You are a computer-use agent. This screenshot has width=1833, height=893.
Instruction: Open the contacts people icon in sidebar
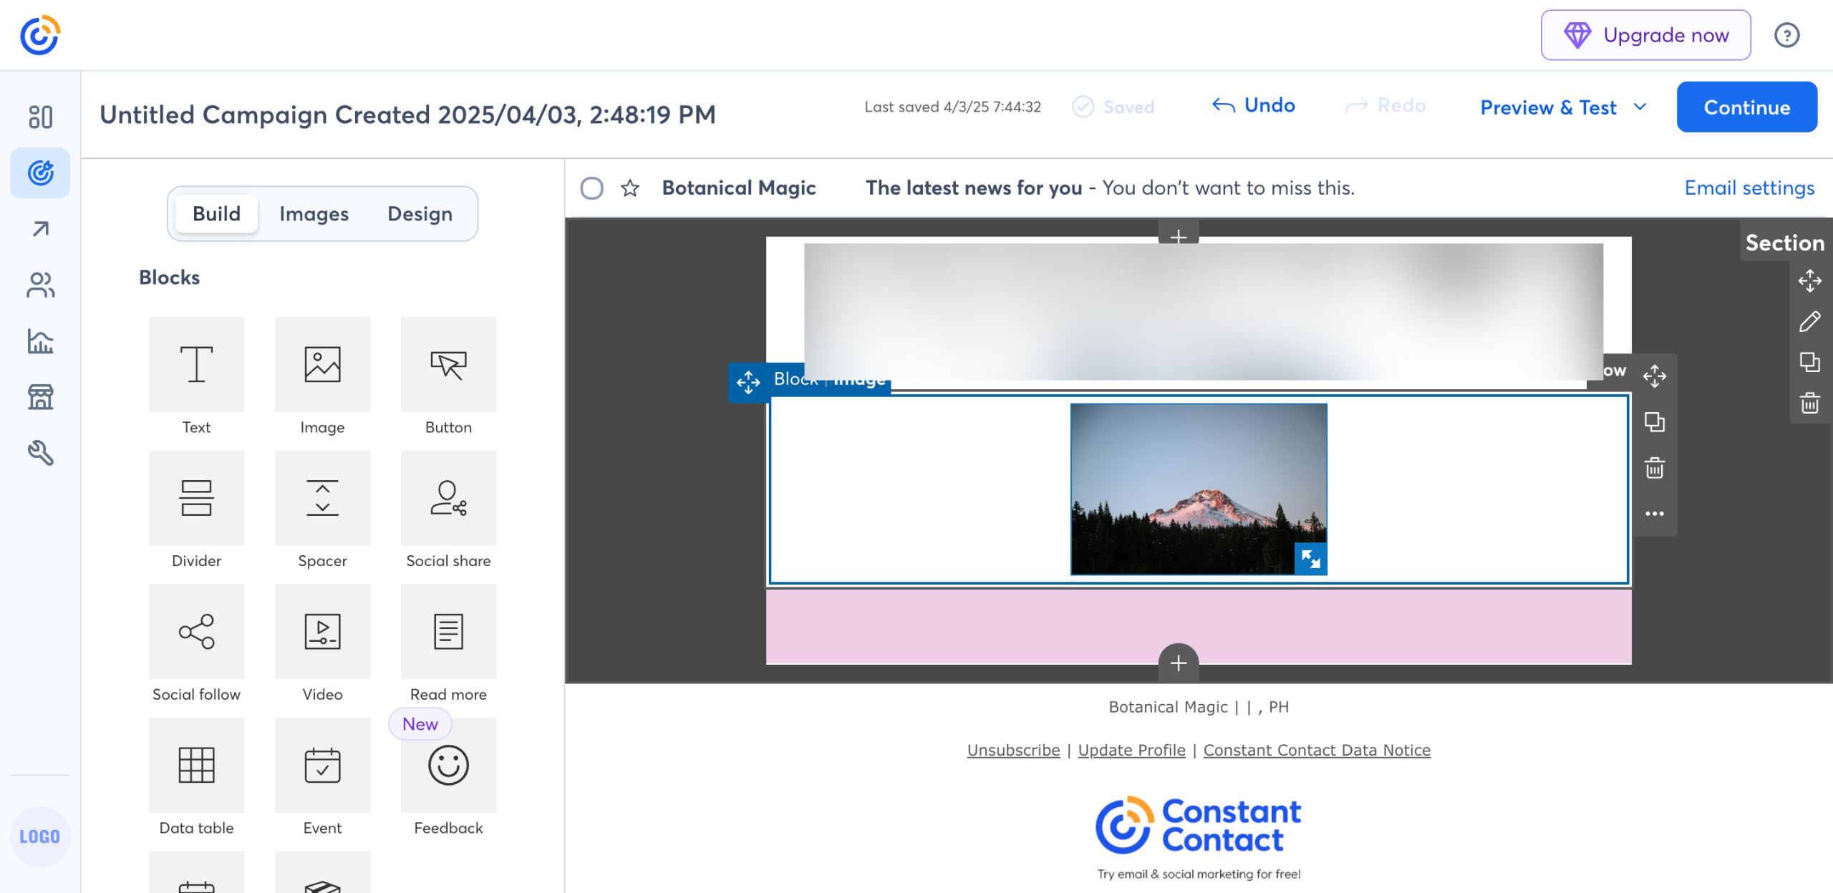tap(40, 285)
